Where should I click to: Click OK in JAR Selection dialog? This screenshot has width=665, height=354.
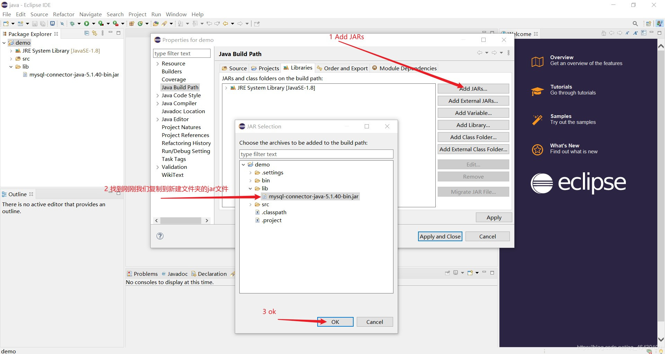click(x=335, y=322)
